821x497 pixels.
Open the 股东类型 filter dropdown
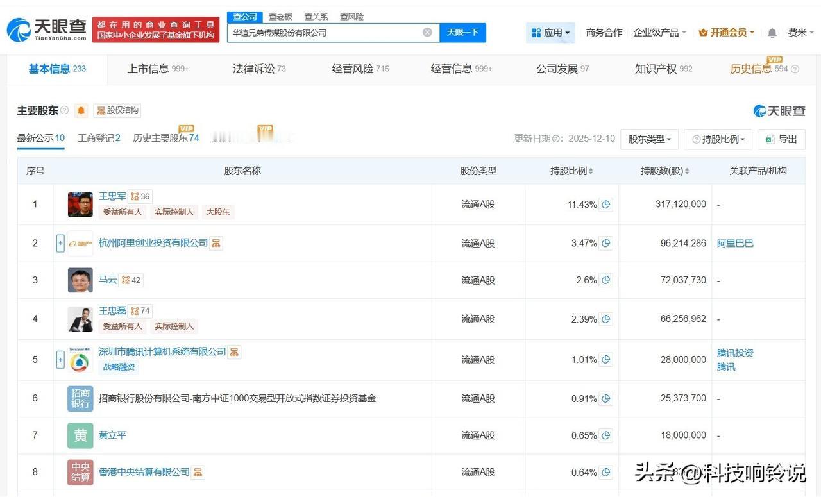tap(649, 139)
